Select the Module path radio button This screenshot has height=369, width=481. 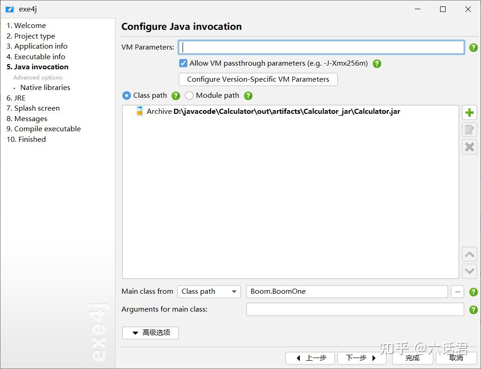[x=189, y=95]
